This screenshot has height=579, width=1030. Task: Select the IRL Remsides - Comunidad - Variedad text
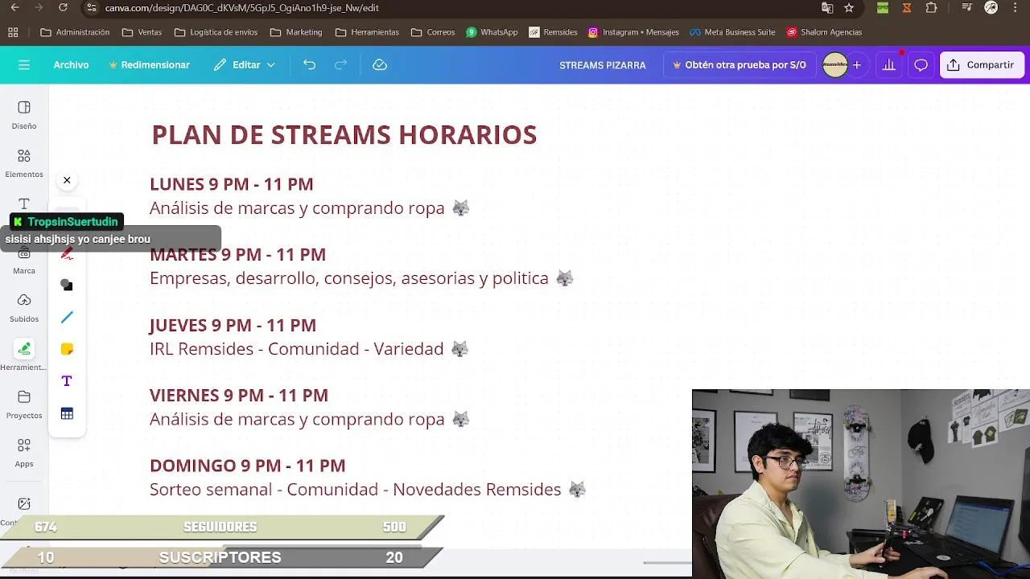(x=309, y=349)
